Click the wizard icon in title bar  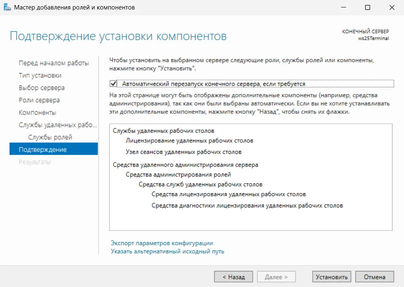coord(7,7)
